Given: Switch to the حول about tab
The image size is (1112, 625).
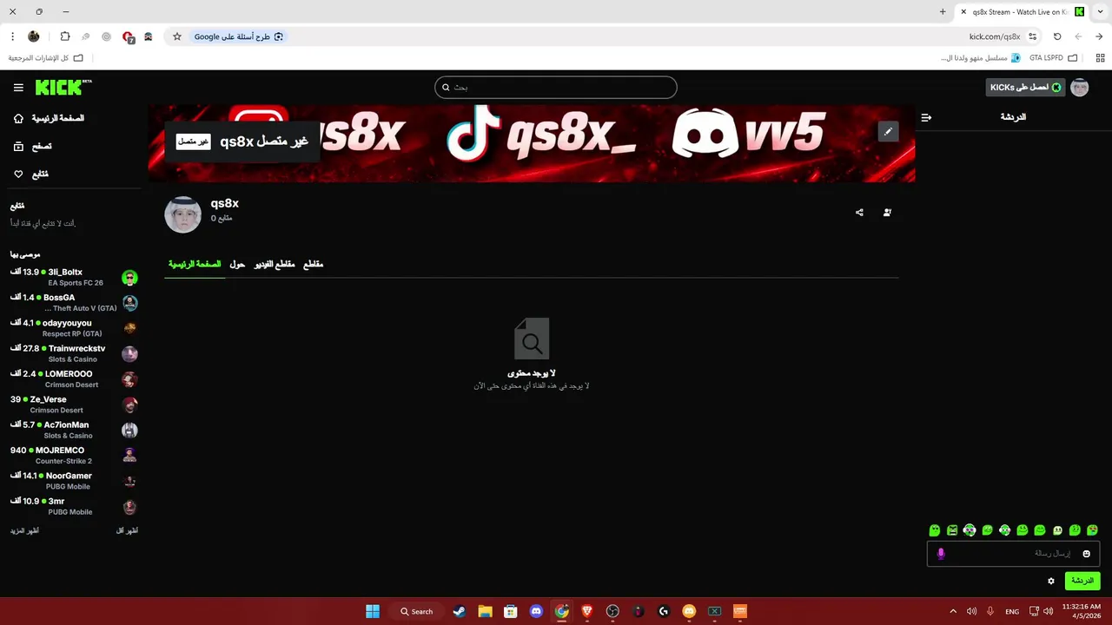Looking at the screenshot, I should (x=237, y=264).
